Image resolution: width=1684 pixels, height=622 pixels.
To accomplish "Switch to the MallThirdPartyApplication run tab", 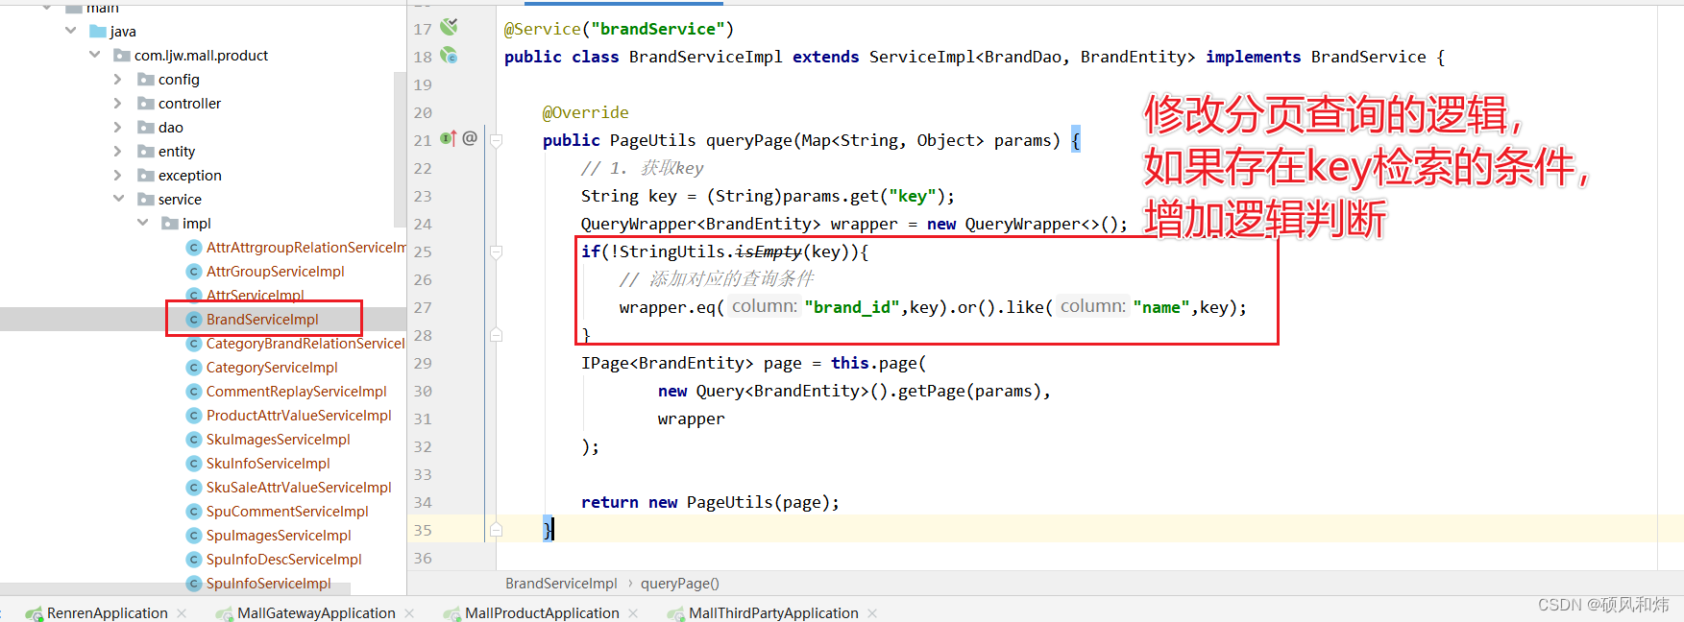I will [x=773, y=613].
